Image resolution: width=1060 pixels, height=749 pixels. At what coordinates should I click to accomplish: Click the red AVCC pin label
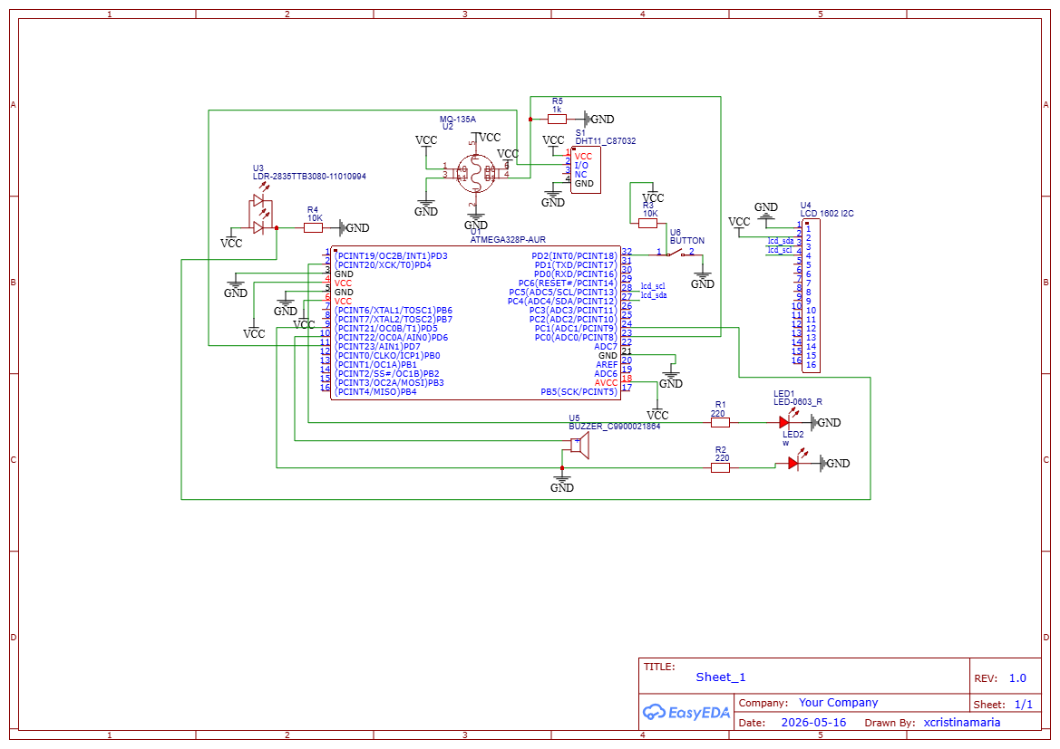(606, 383)
